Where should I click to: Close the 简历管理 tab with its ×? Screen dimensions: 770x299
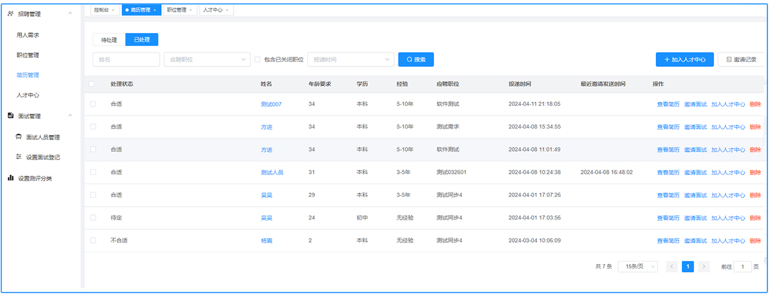[x=155, y=10]
